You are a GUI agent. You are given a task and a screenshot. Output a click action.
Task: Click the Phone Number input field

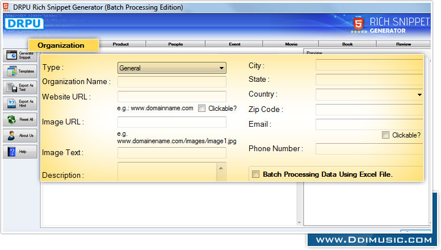(369, 149)
